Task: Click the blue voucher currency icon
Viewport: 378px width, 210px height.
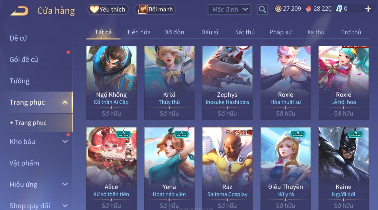Action: (x=339, y=9)
